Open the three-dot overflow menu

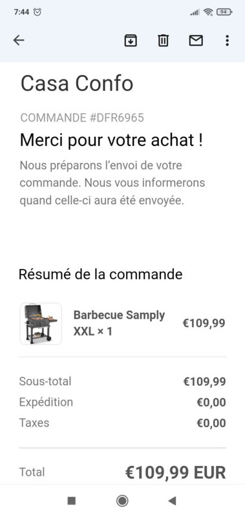pos(227,41)
